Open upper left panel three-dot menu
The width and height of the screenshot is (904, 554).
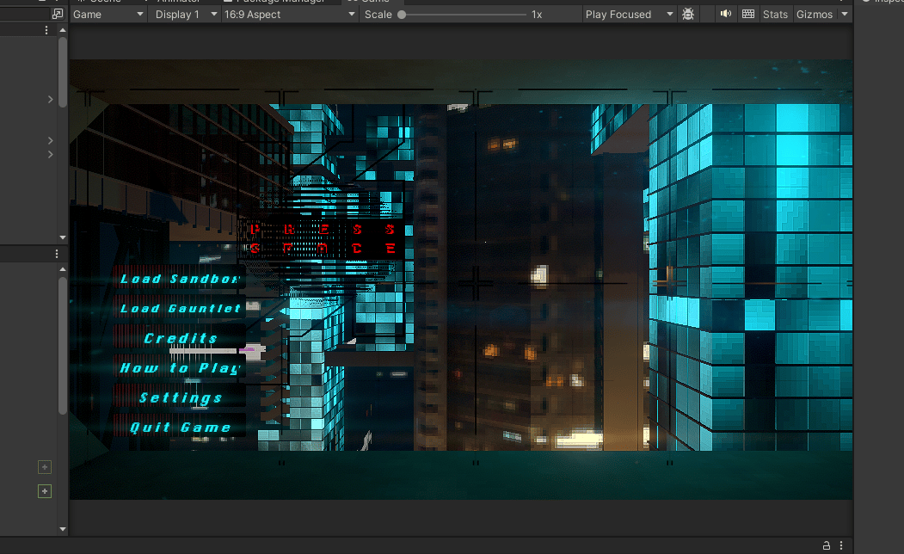pyautogui.click(x=46, y=30)
